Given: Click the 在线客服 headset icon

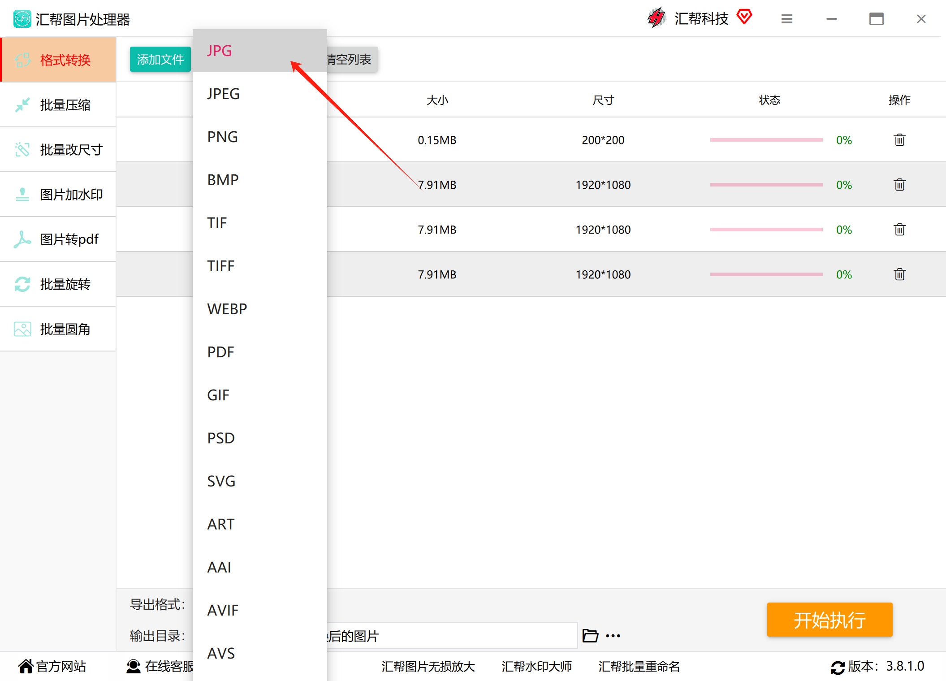Looking at the screenshot, I should pyautogui.click(x=133, y=666).
